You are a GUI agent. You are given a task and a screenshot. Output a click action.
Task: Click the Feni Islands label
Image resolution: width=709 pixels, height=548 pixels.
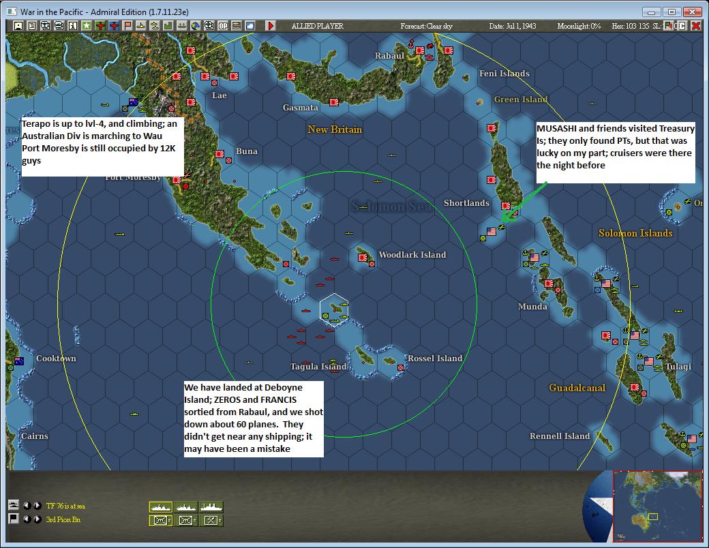(504, 73)
